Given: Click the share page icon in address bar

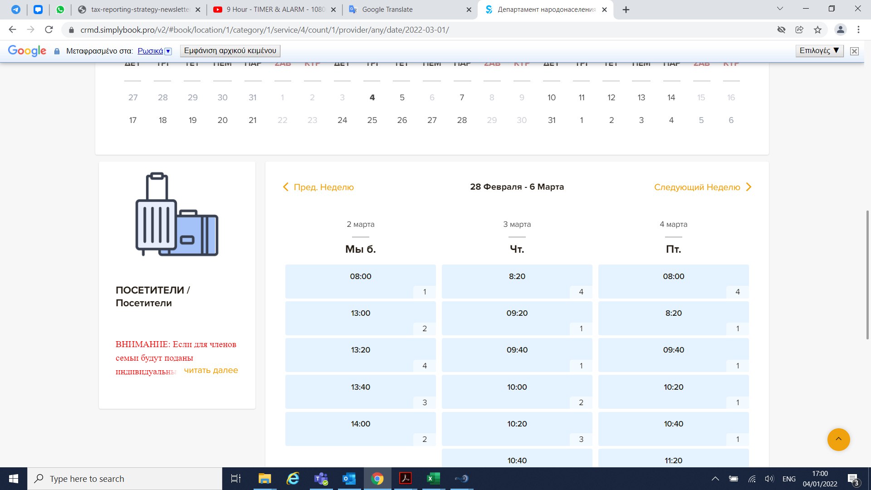Looking at the screenshot, I should pyautogui.click(x=799, y=30).
